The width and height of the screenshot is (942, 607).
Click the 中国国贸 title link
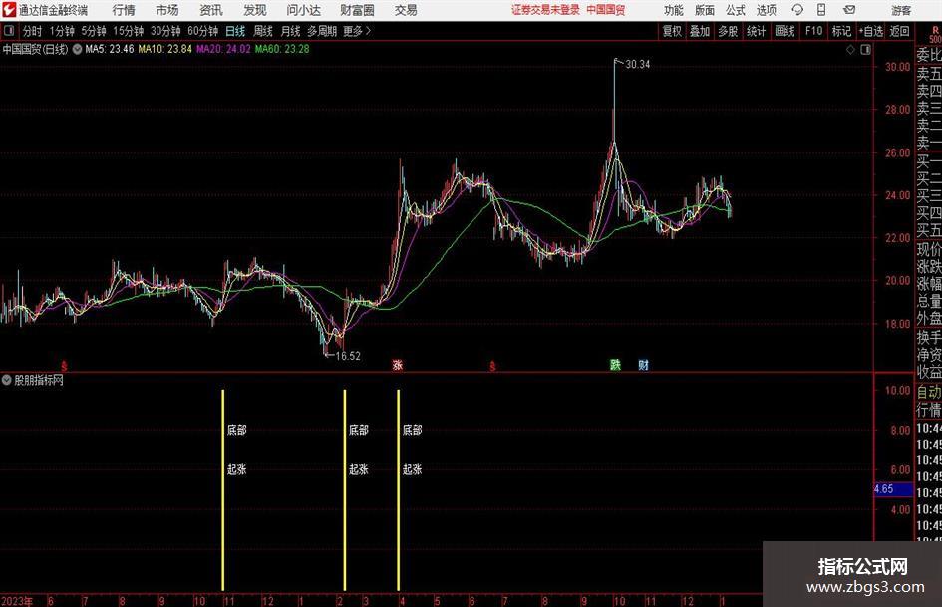click(x=606, y=10)
